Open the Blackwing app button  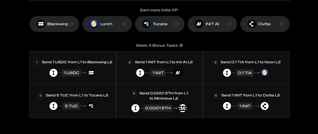pos(54,24)
